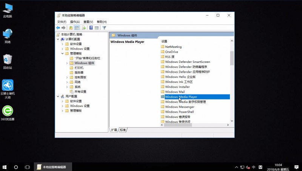This screenshot has height=171, width=302.
Task: Select Windows Defender SmartScreen folder
Action: (187, 62)
